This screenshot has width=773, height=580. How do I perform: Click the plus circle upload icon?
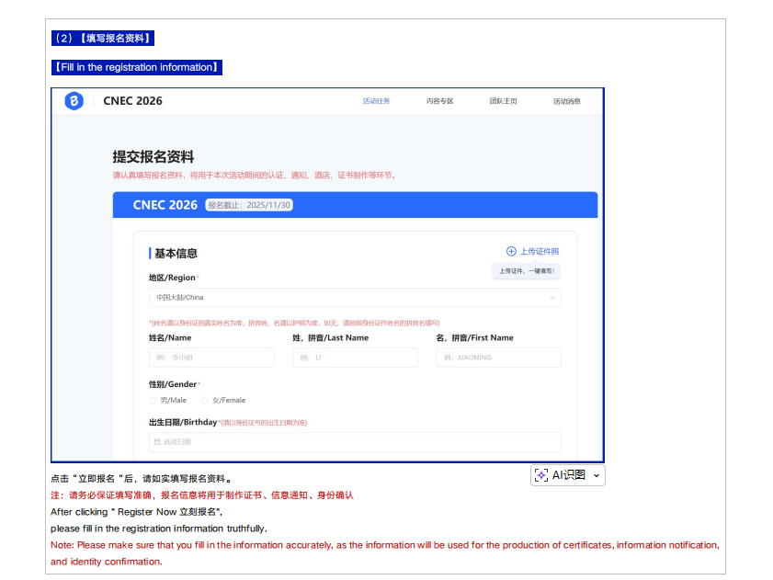(x=511, y=251)
